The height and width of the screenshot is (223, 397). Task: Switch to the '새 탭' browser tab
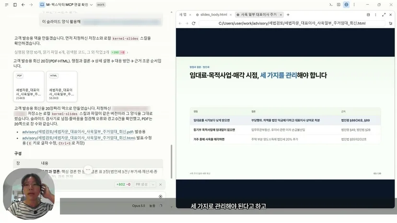(183, 15)
